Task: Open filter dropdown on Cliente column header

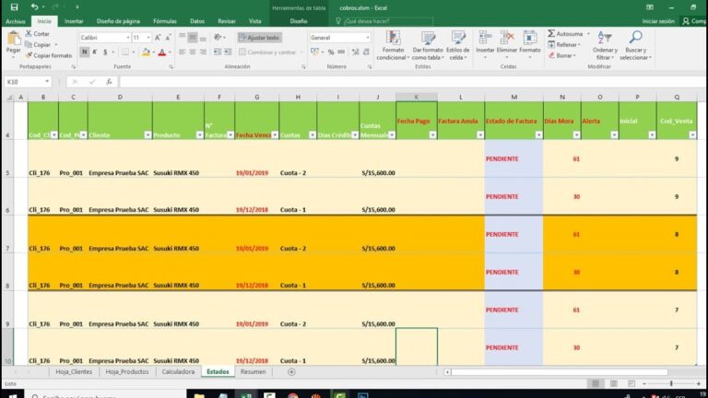Action: tap(147, 135)
